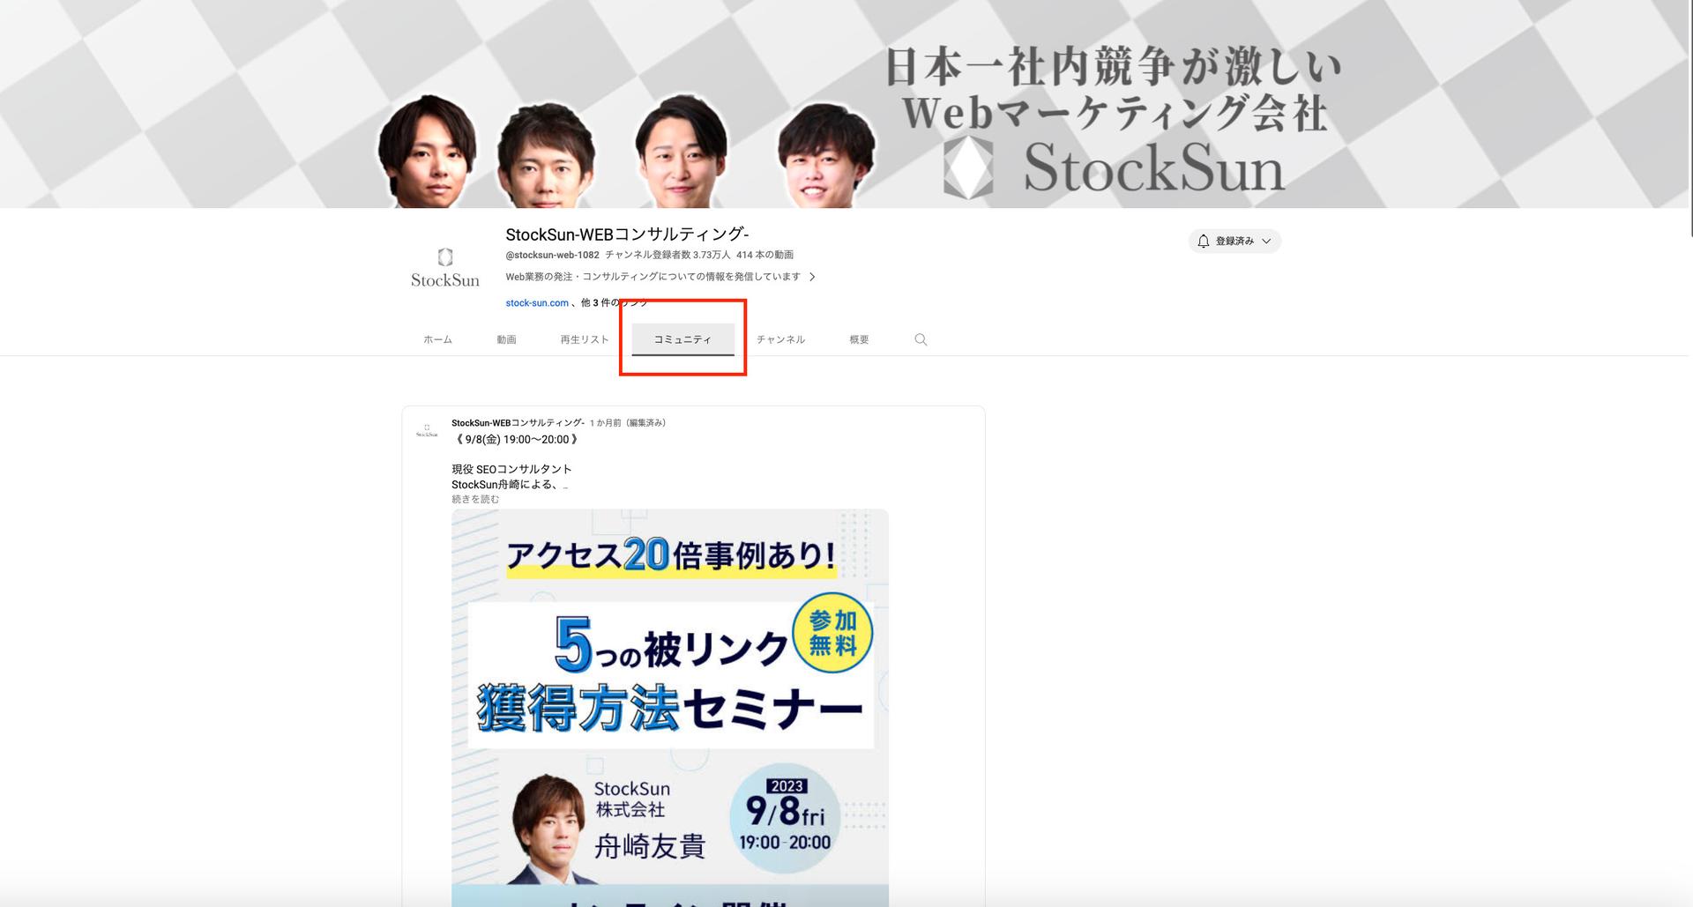
Task: Click the notification bell icon
Action: (x=1204, y=241)
